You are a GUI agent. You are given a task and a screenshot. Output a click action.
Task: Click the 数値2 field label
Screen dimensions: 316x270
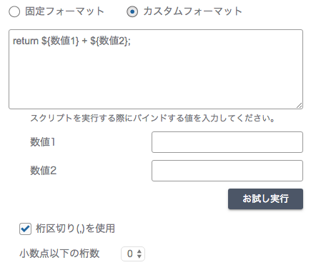click(x=44, y=171)
